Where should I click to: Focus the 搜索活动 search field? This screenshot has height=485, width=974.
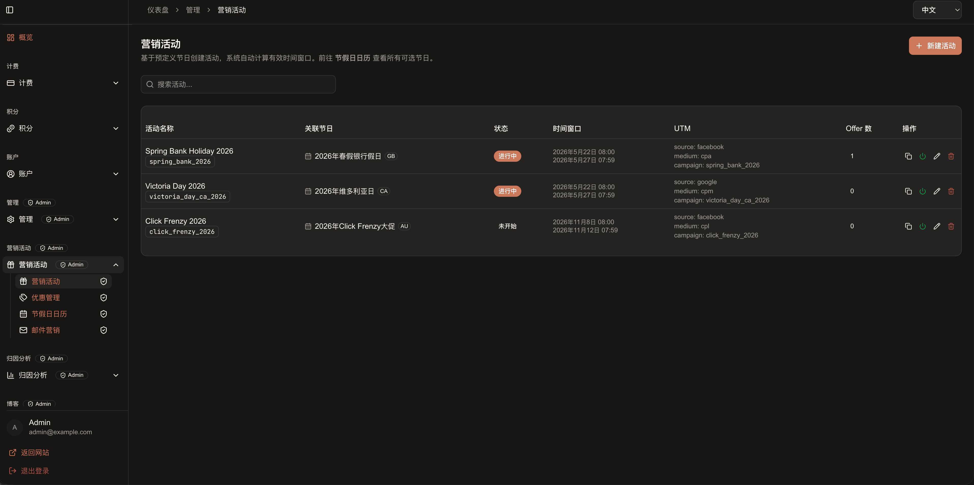238,84
